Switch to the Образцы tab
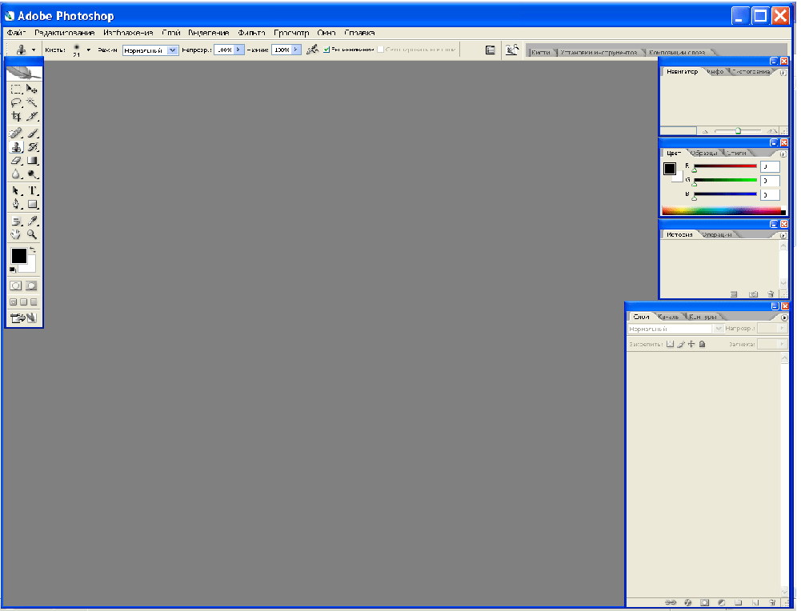This screenshot has height=611, width=801. (703, 153)
